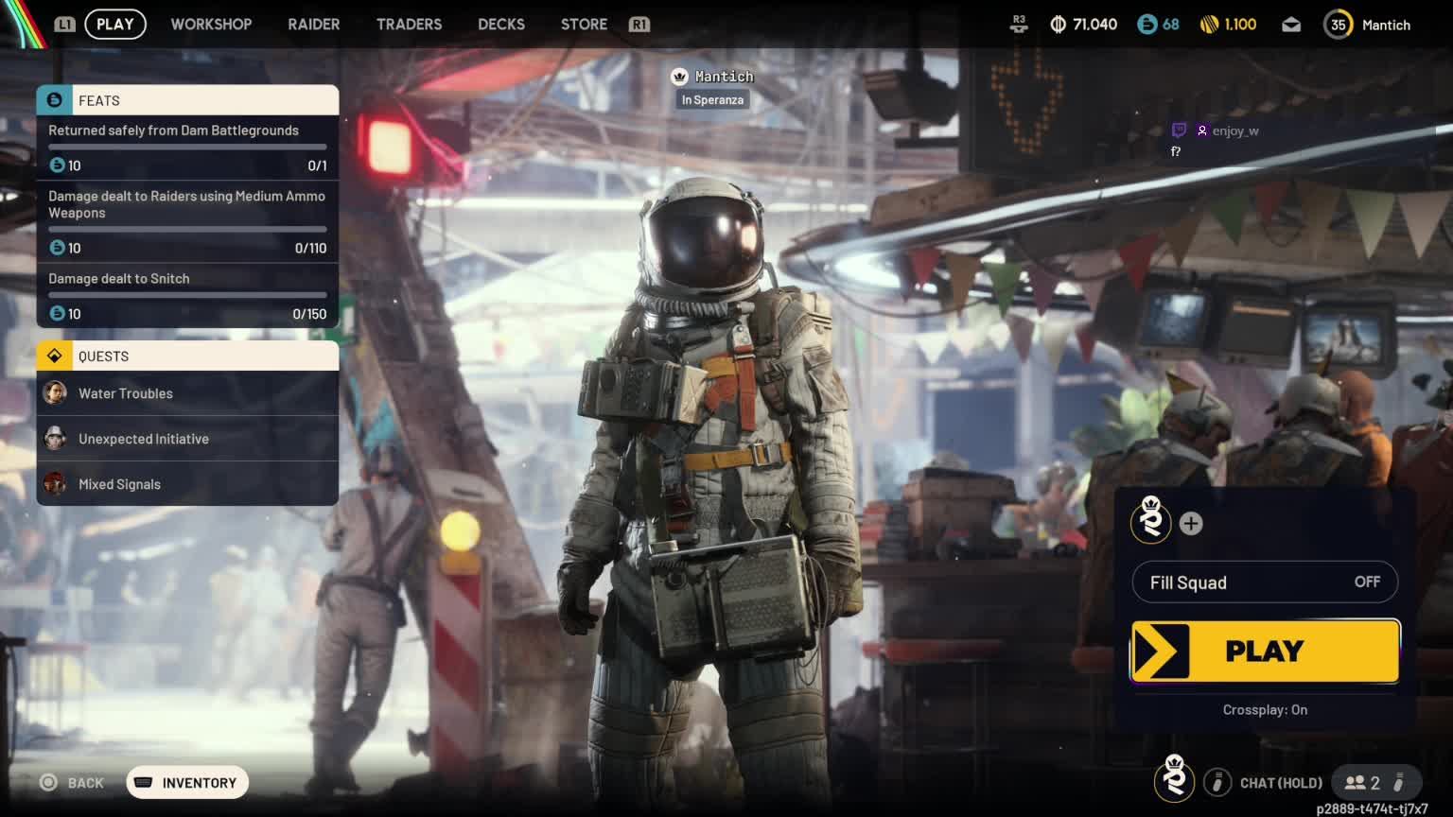This screenshot has width=1453, height=817.
Task: Add a squad member with the plus icon
Action: click(1191, 523)
